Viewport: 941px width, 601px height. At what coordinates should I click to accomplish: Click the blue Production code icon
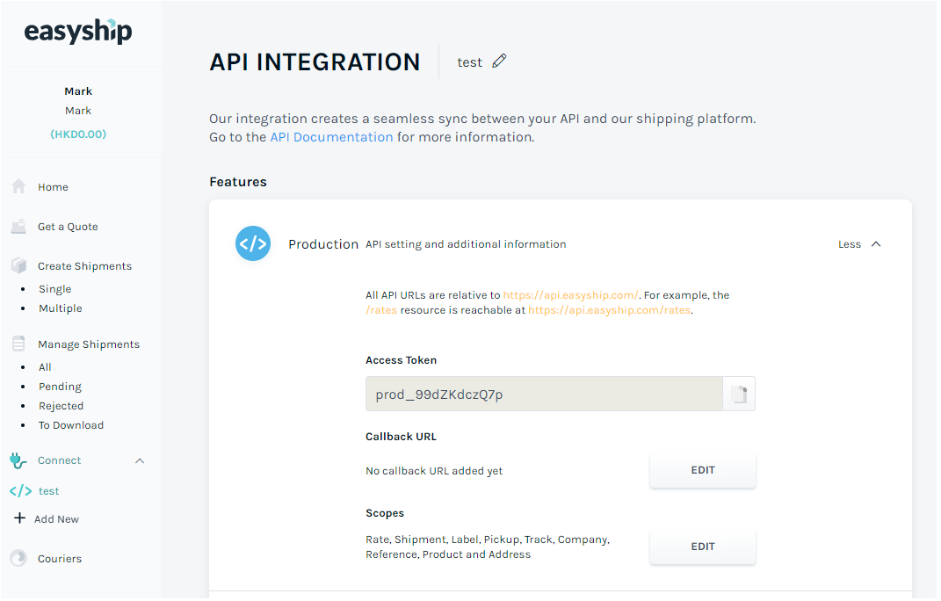point(253,243)
